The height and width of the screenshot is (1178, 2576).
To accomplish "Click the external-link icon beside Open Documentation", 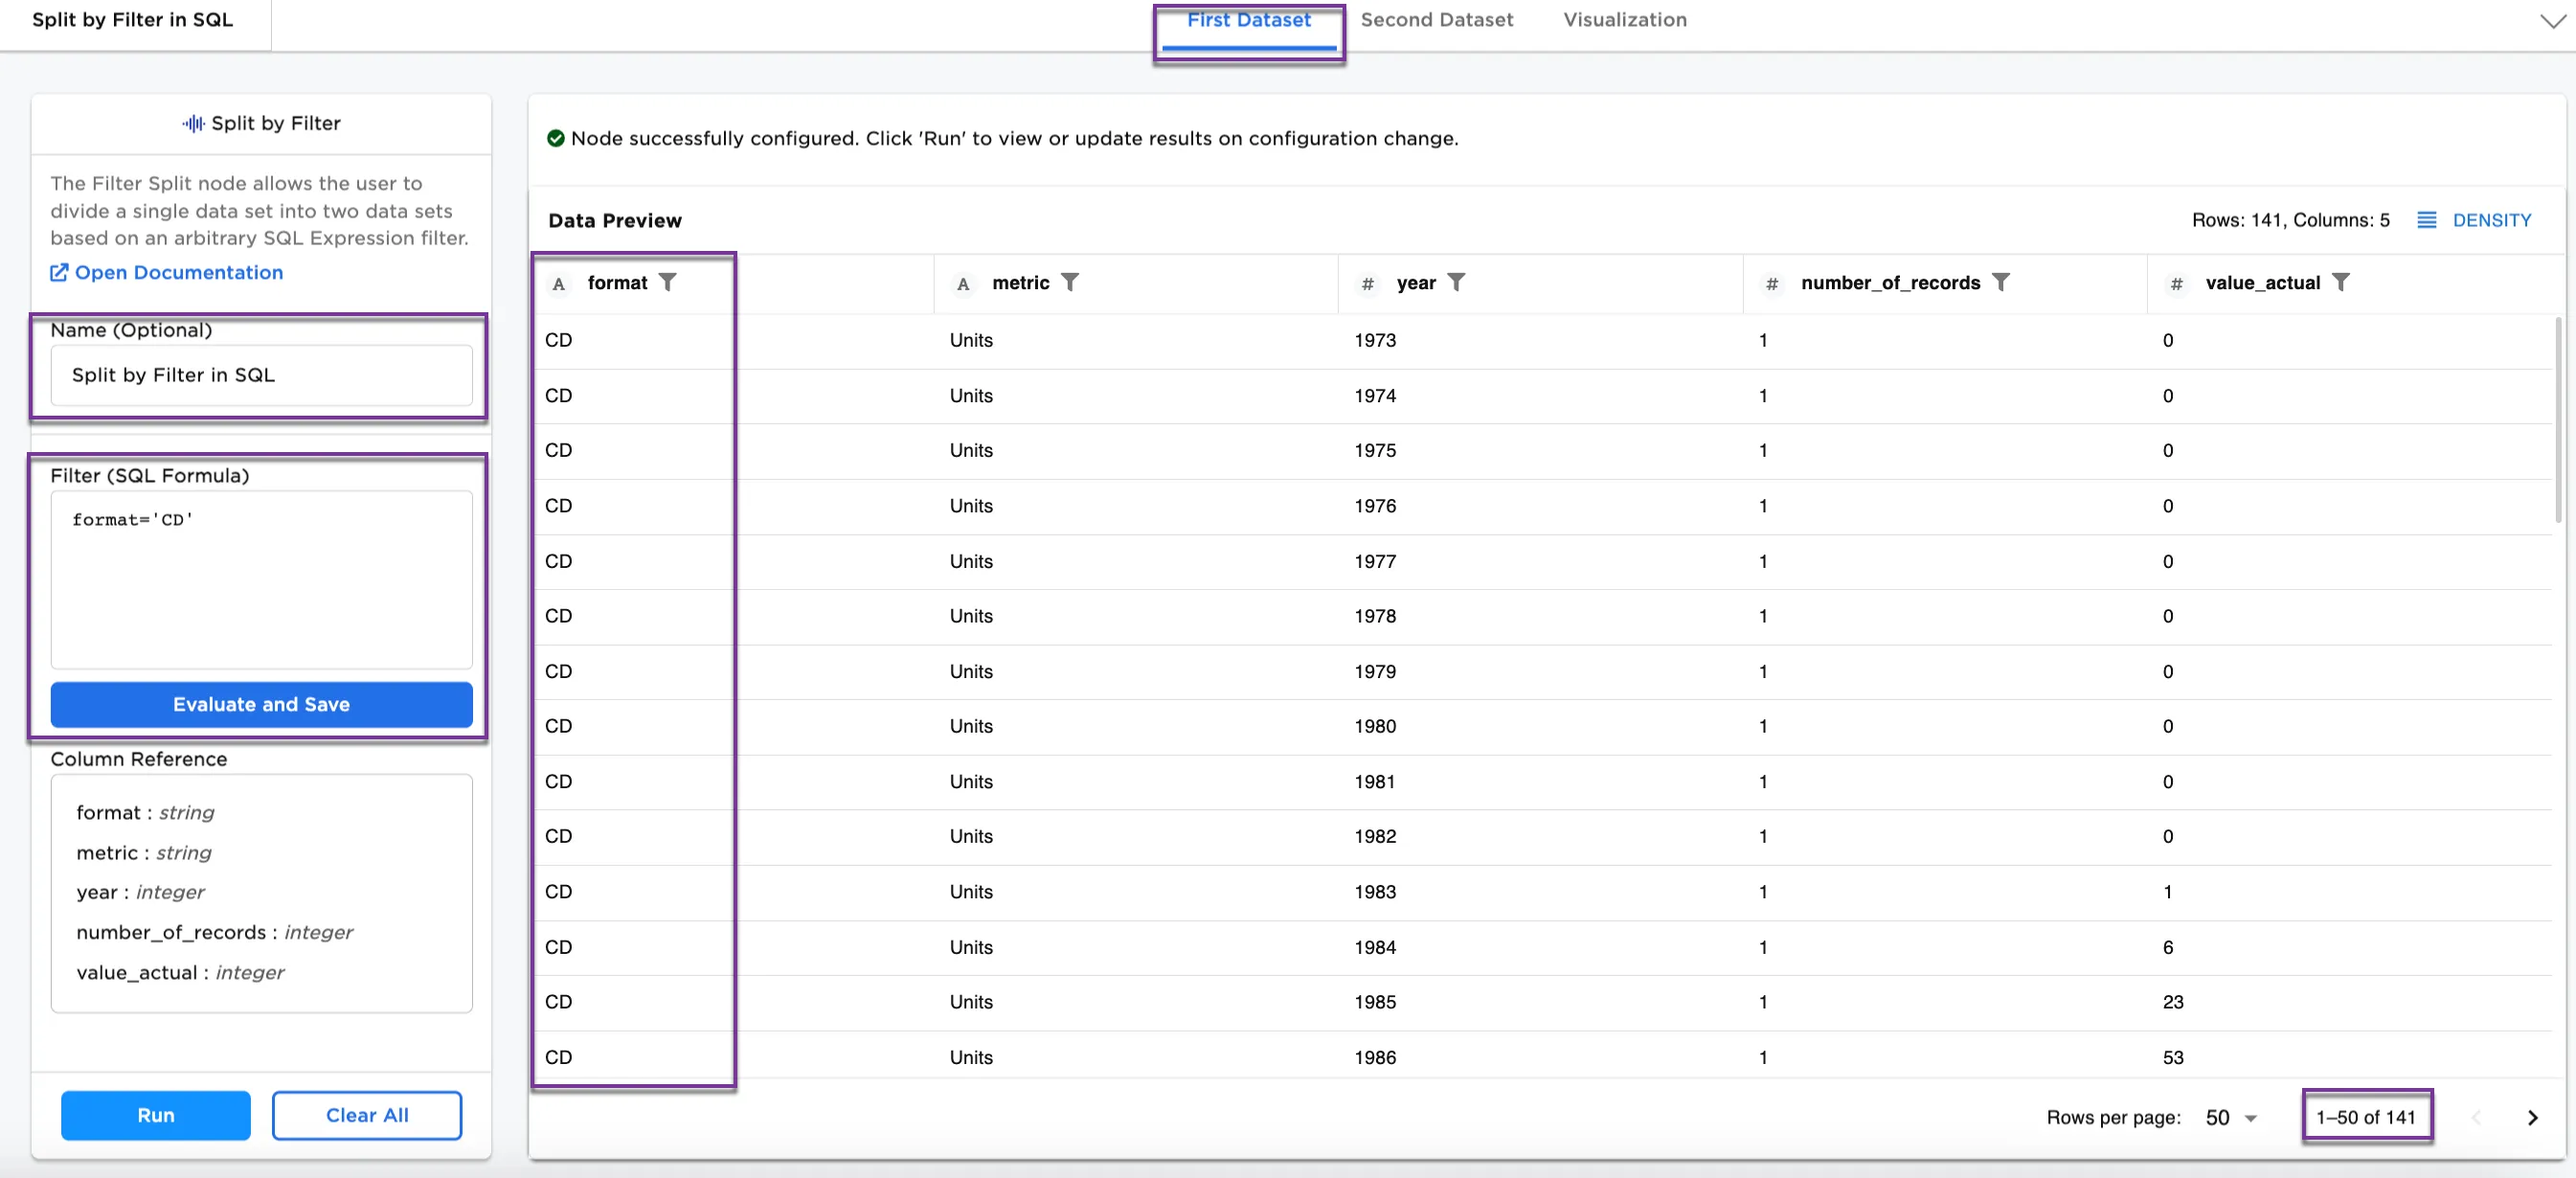I will tap(59, 271).
